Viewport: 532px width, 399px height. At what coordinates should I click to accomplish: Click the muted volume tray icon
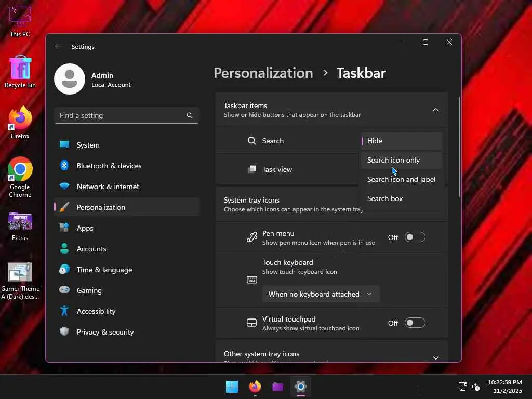coord(476,387)
